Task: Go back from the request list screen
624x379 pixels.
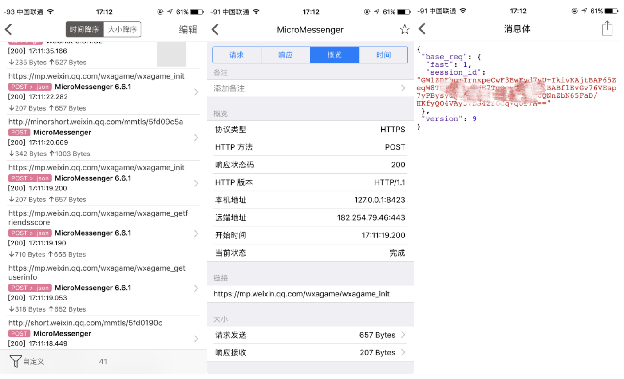Action: coord(8,30)
